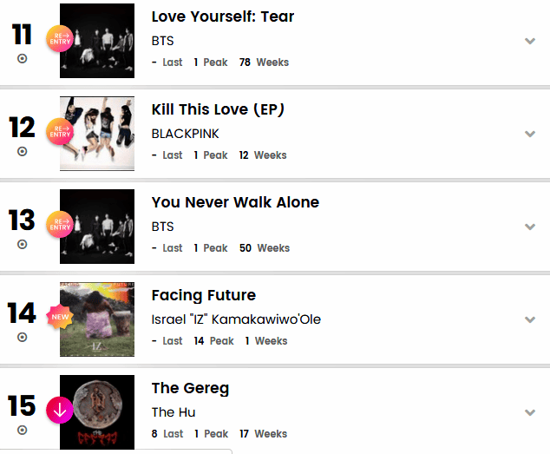Viewport: 550px width, 454px height.
Task: Expand The Gereg entry chevron
Action: pyautogui.click(x=530, y=412)
